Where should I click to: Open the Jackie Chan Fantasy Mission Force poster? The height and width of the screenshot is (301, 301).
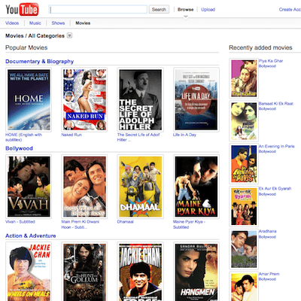tap(141, 272)
